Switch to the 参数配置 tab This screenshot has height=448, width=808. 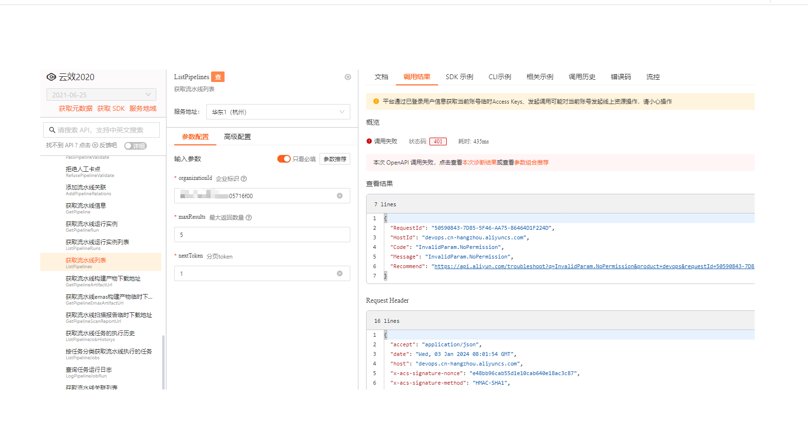point(195,137)
